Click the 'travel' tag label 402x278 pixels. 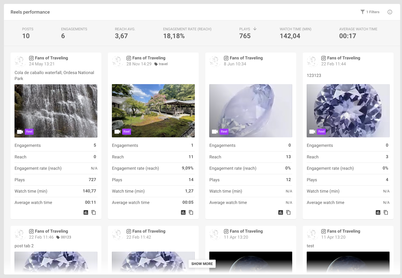[x=163, y=64]
